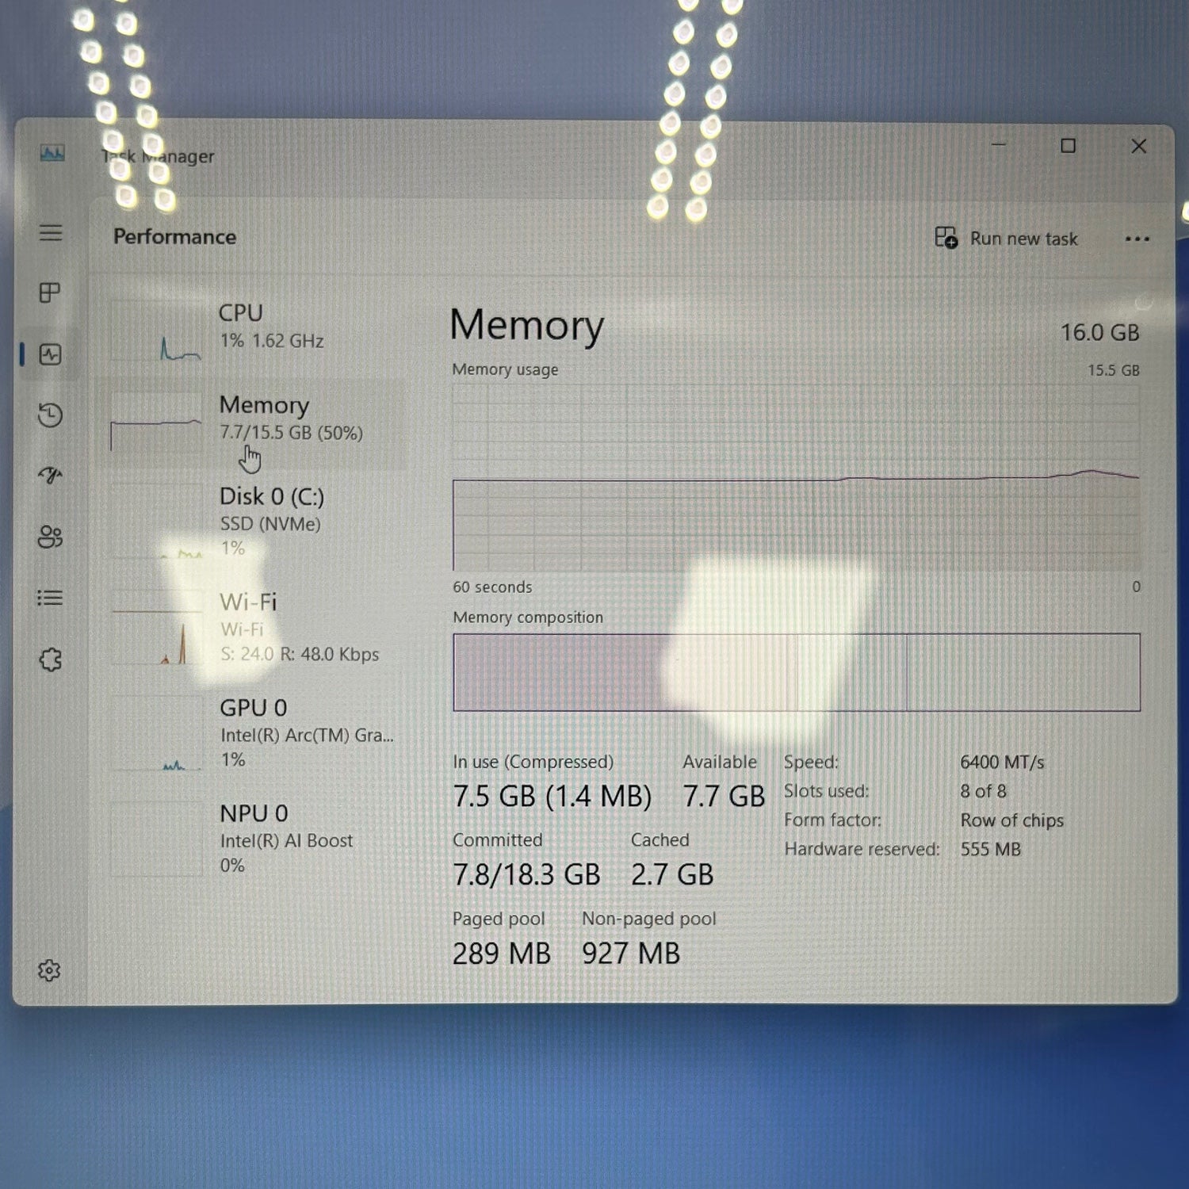Image resolution: width=1189 pixels, height=1189 pixels.
Task: Open the Services puzzle icon
Action: pyautogui.click(x=50, y=659)
